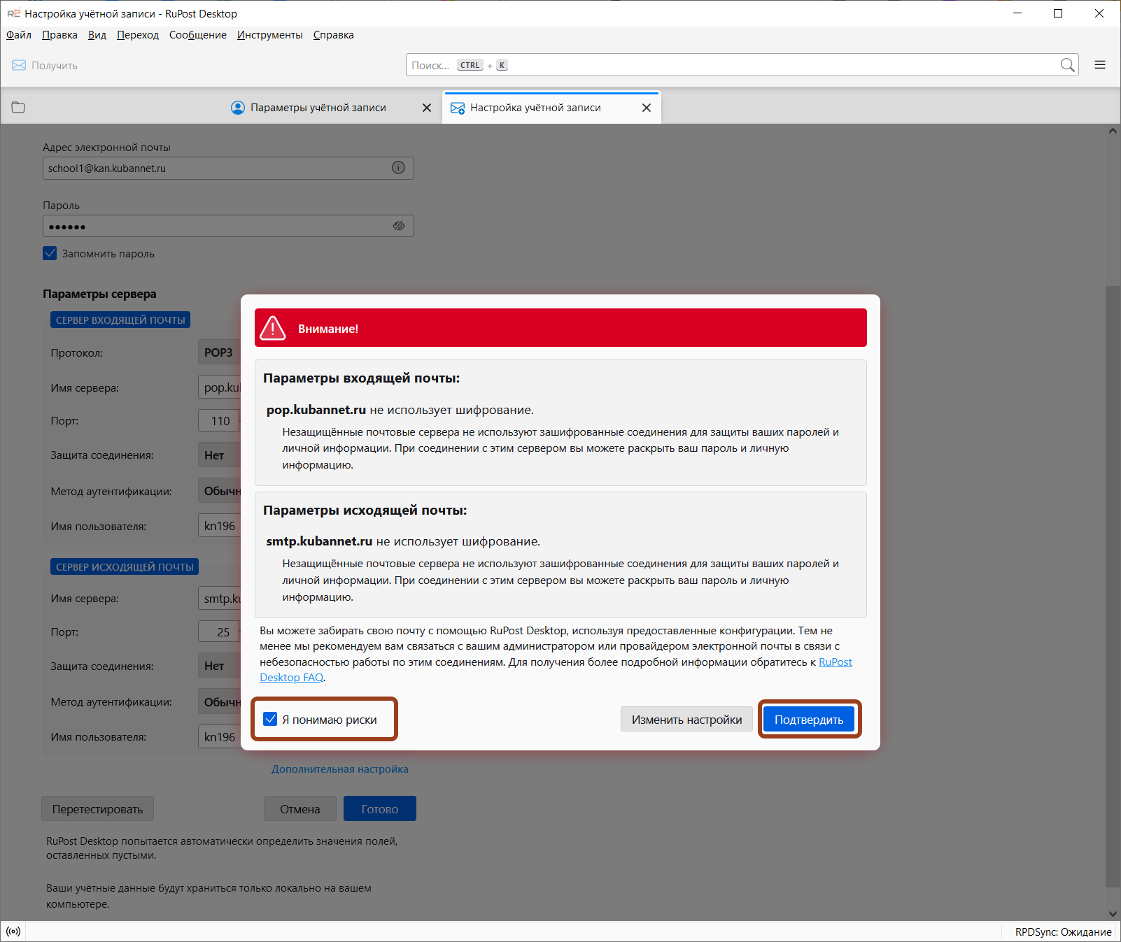Image resolution: width=1121 pixels, height=942 pixels.
Task: Expand outgoing Защита соединения dropdown
Action: (x=219, y=666)
